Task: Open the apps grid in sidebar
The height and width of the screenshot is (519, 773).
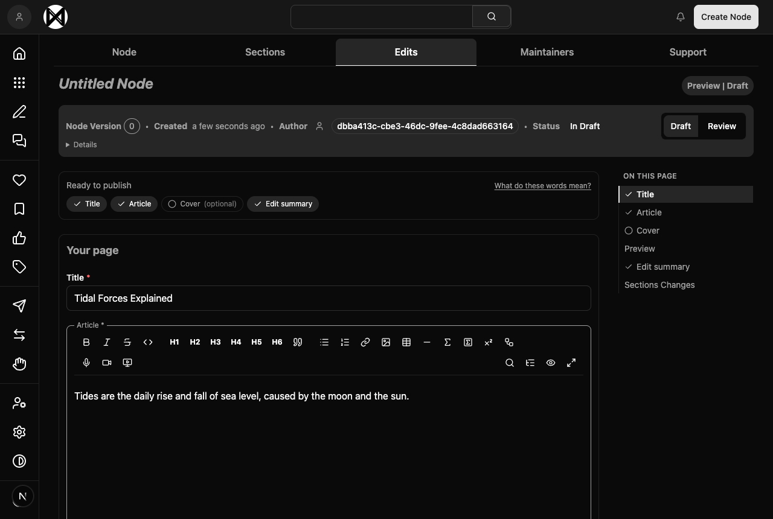Action: [19, 83]
